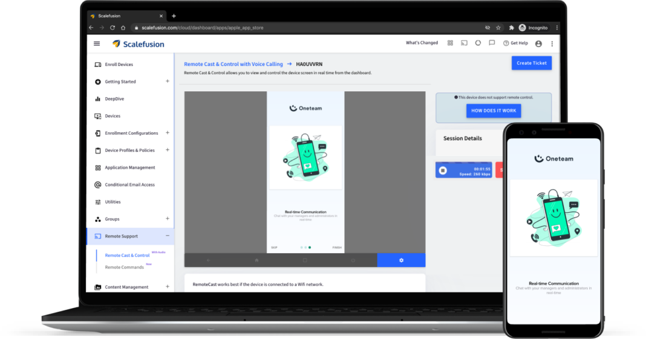Open Getting Started in the sidebar
Screen dimensions: 646x339
tap(120, 82)
